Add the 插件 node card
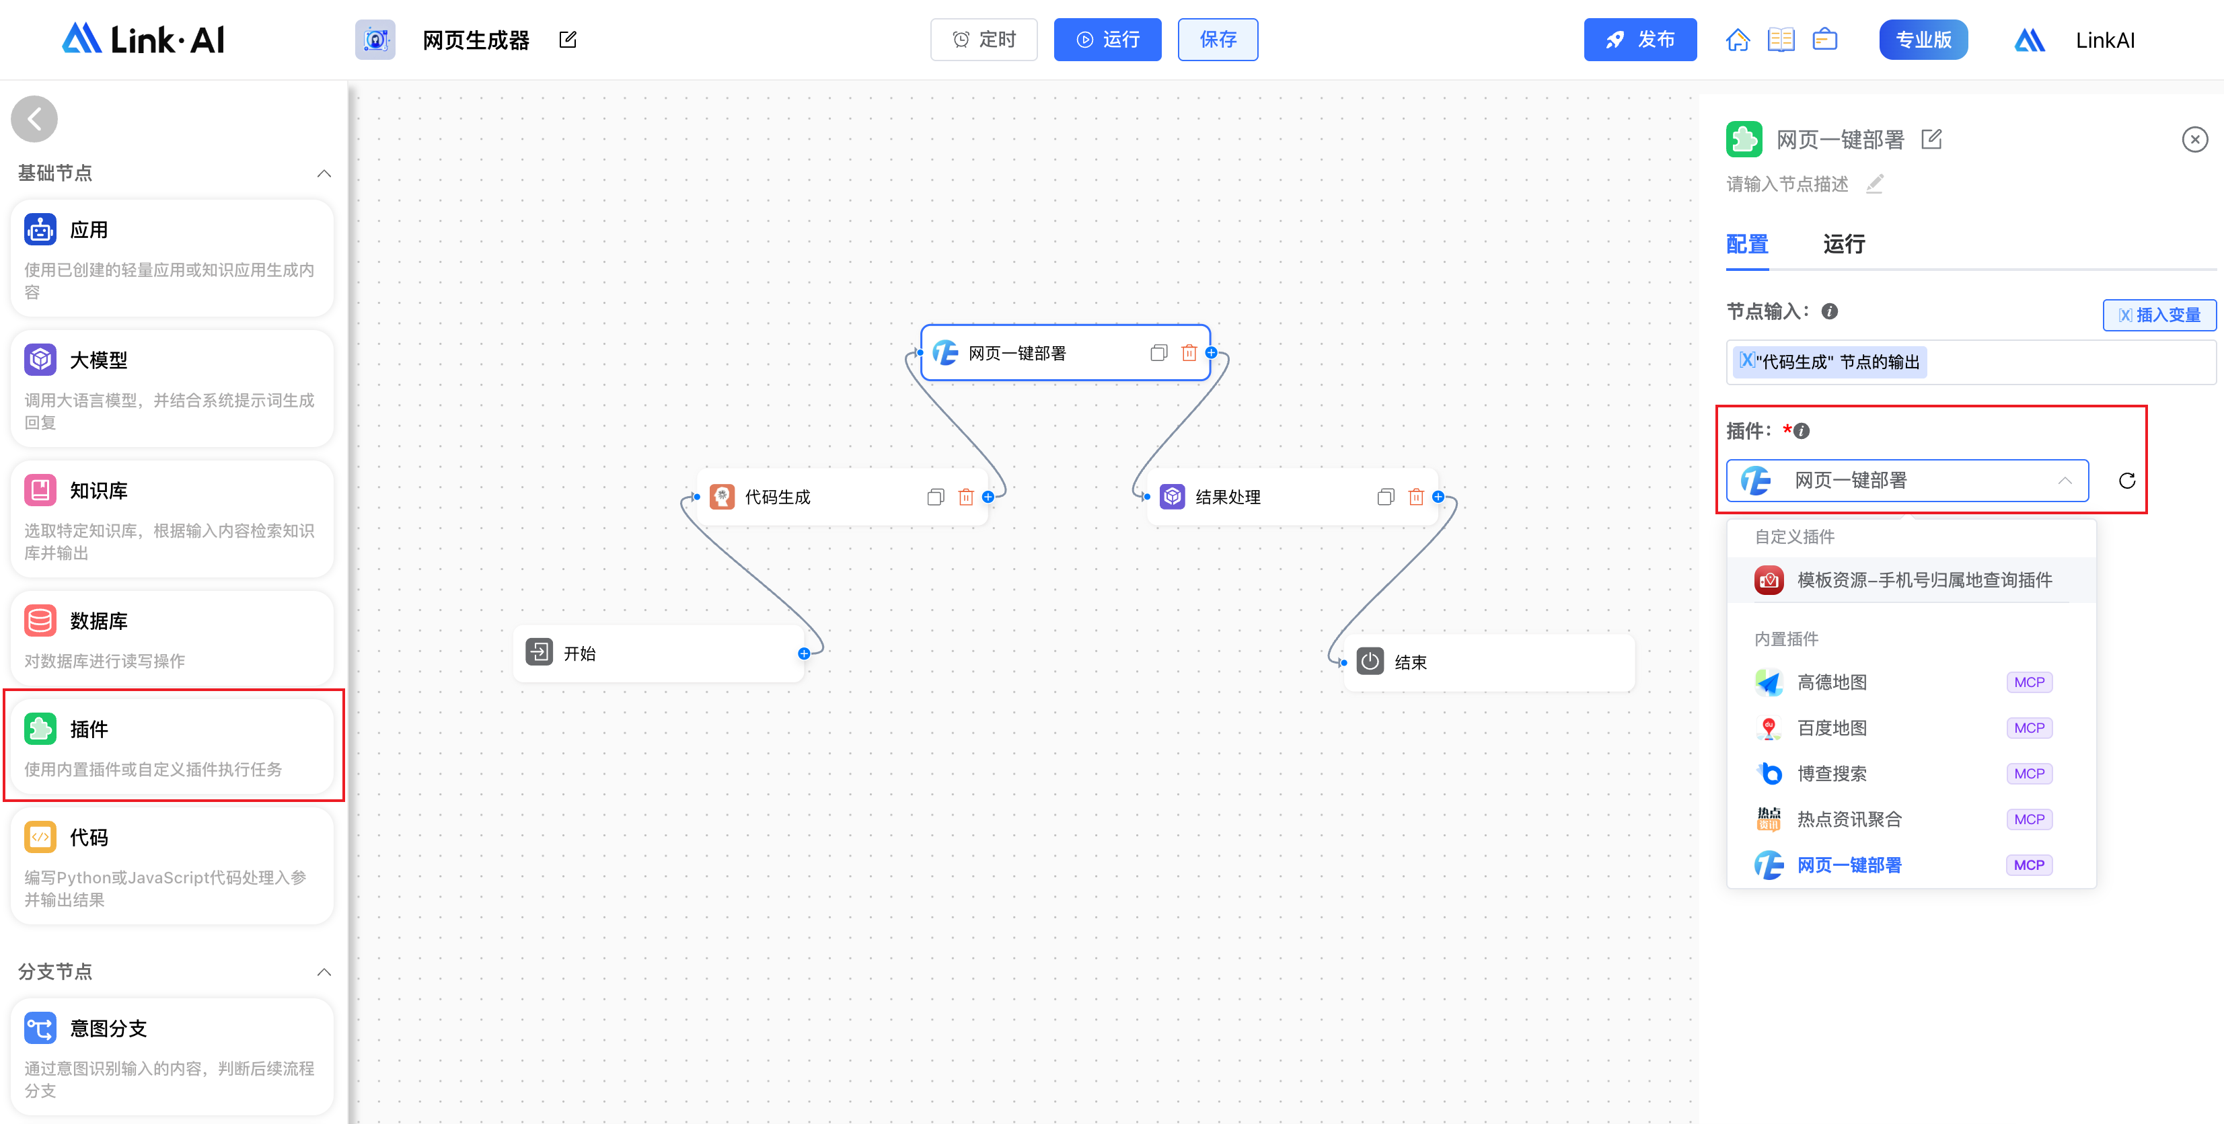Screen dimensions: 2224x1124 (x=172, y=746)
